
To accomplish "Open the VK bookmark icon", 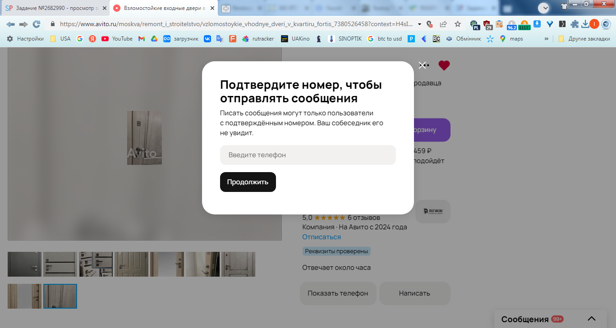I will tap(207, 39).
